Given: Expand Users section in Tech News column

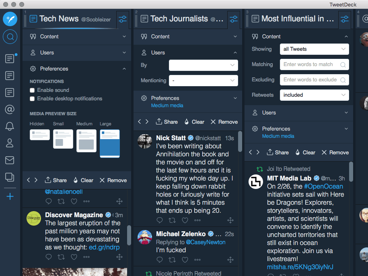Looking at the screenshot, I should coord(76,53).
